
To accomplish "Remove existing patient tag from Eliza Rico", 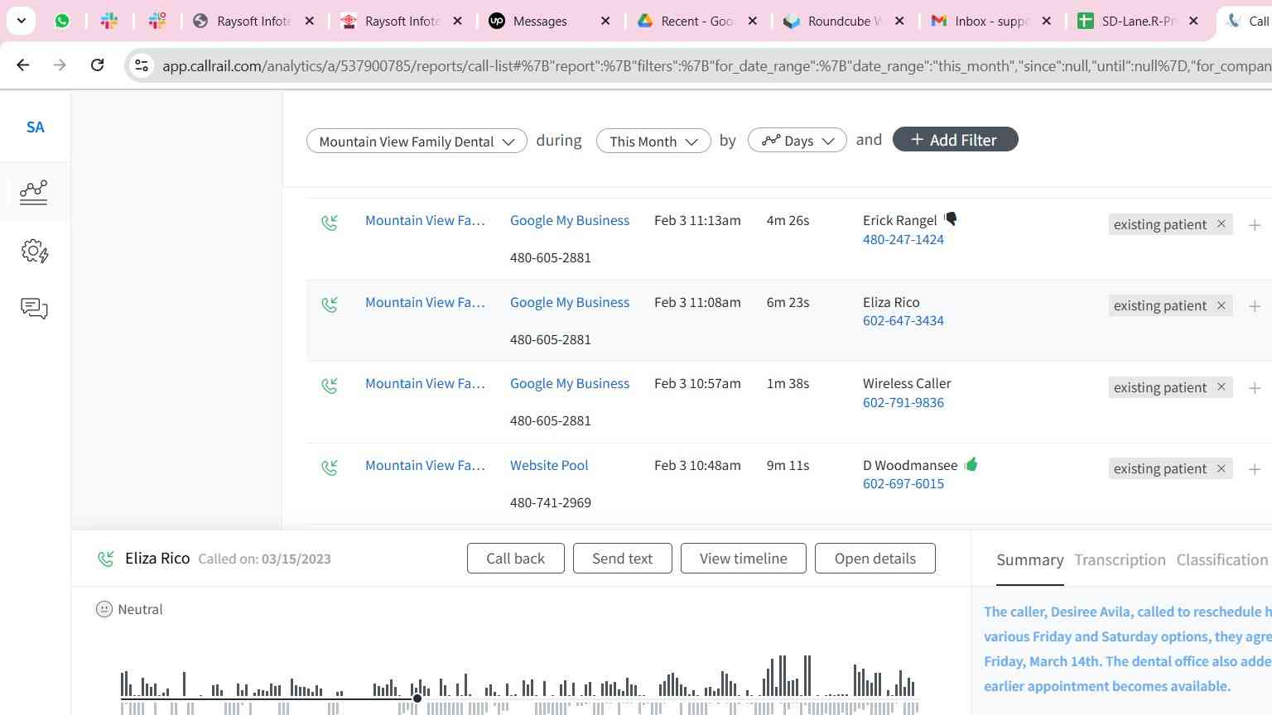I will [x=1221, y=305].
